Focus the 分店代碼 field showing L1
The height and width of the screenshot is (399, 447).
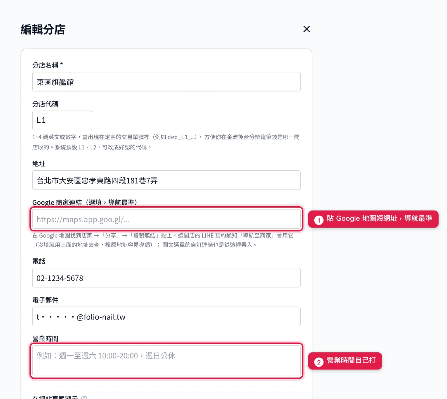point(62,120)
